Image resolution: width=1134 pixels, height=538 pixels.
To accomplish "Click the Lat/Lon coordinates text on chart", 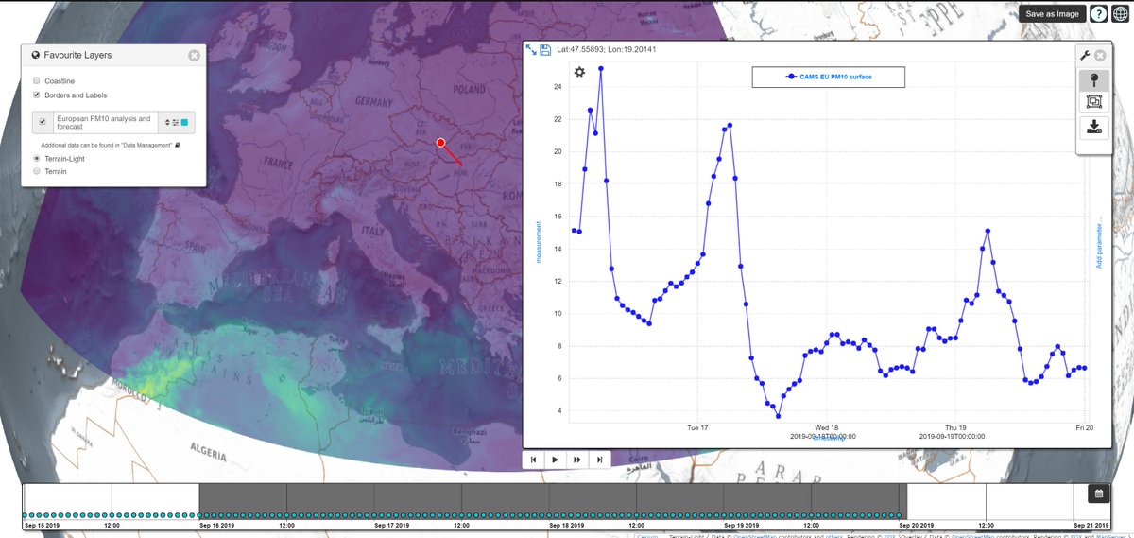I will point(603,49).
